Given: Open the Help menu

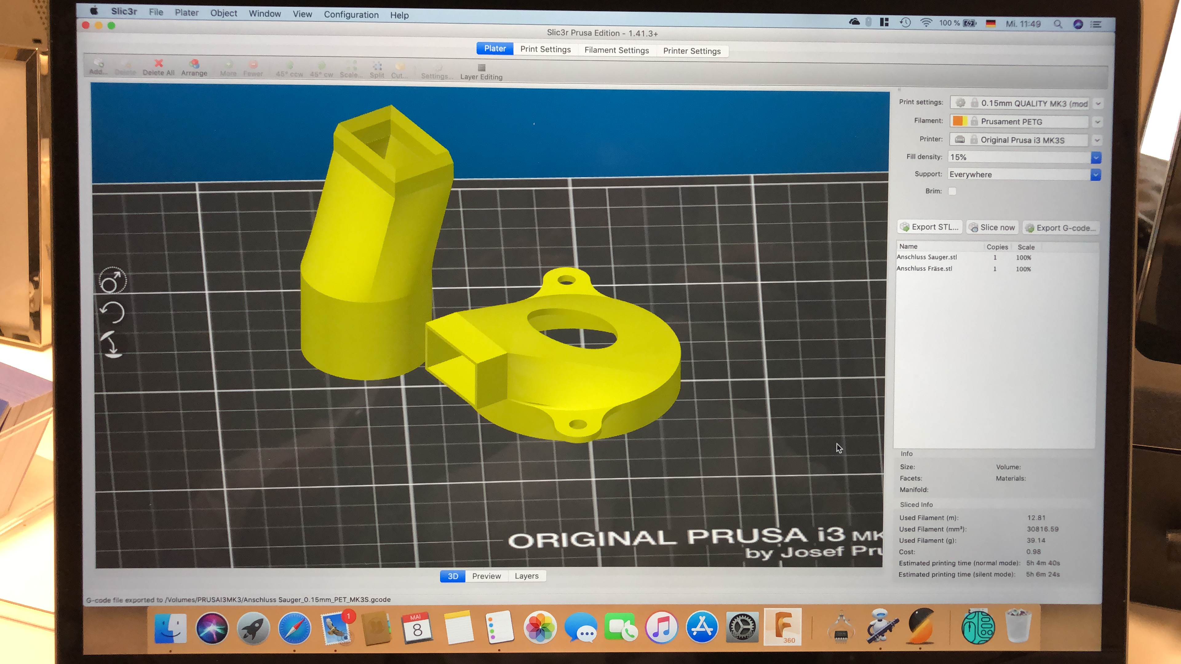Looking at the screenshot, I should [x=399, y=15].
